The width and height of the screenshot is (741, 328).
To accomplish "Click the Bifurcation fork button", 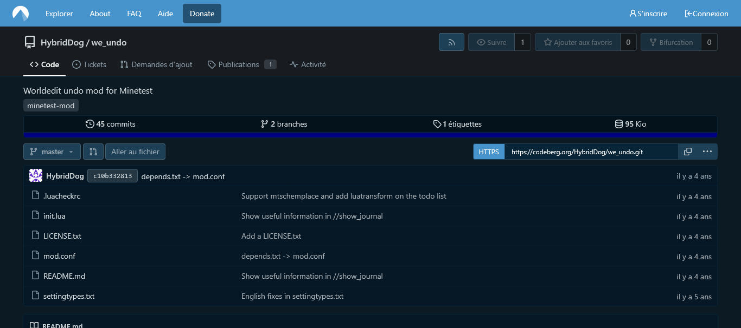I will (x=670, y=42).
